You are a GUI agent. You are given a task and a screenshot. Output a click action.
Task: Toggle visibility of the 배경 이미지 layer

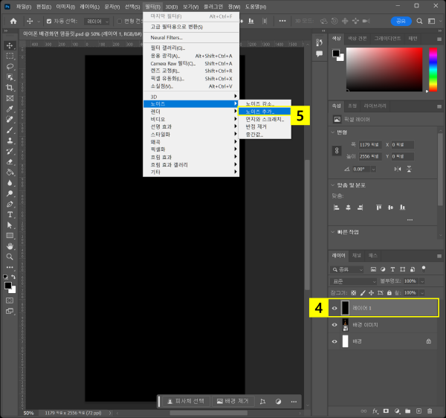pyautogui.click(x=334, y=325)
